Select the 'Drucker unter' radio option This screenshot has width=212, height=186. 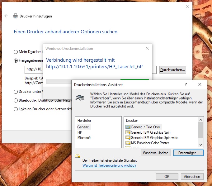pyautogui.click(x=16, y=92)
